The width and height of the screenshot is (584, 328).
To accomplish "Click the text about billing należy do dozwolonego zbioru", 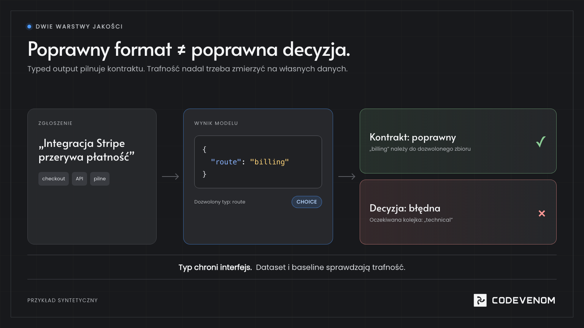I will coord(420,149).
